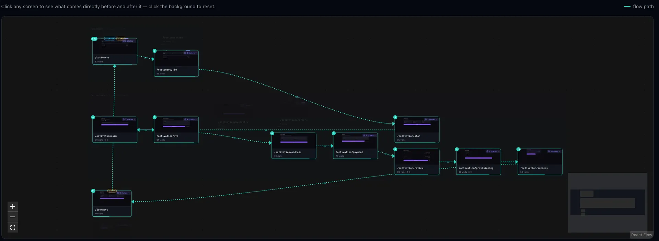Screen dimensions: 659x241
Task: Click the ENTRY badge on /customers
Action: (110, 38)
